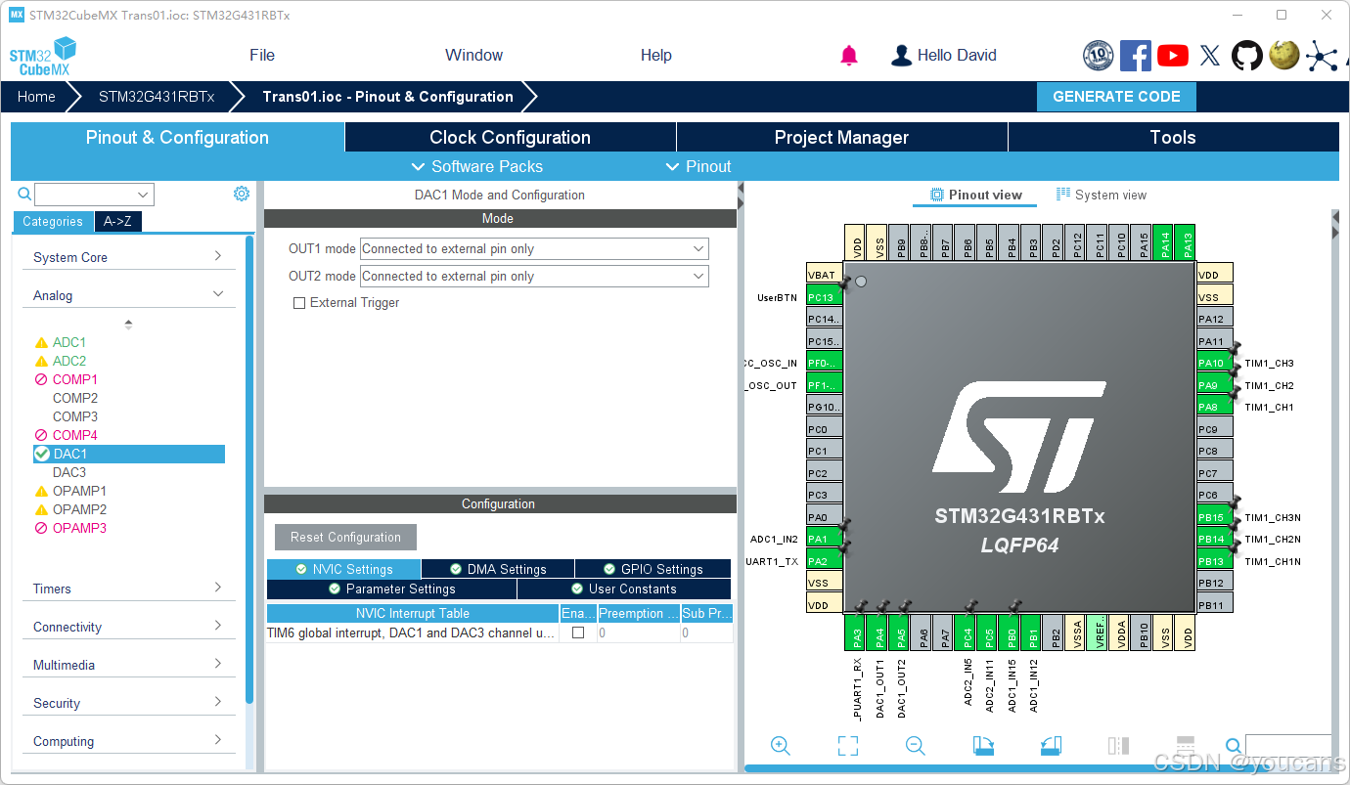Open the OUT2 mode dropdown
The width and height of the screenshot is (1350, 785).
click(534, 277)
